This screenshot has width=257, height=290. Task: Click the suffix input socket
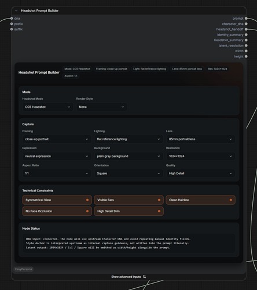point(12,29)
